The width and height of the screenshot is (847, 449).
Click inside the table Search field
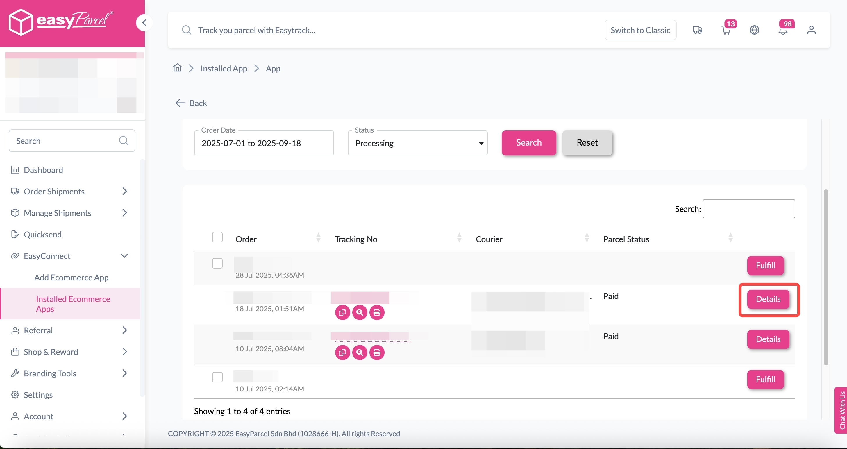(x=749, y=208)
